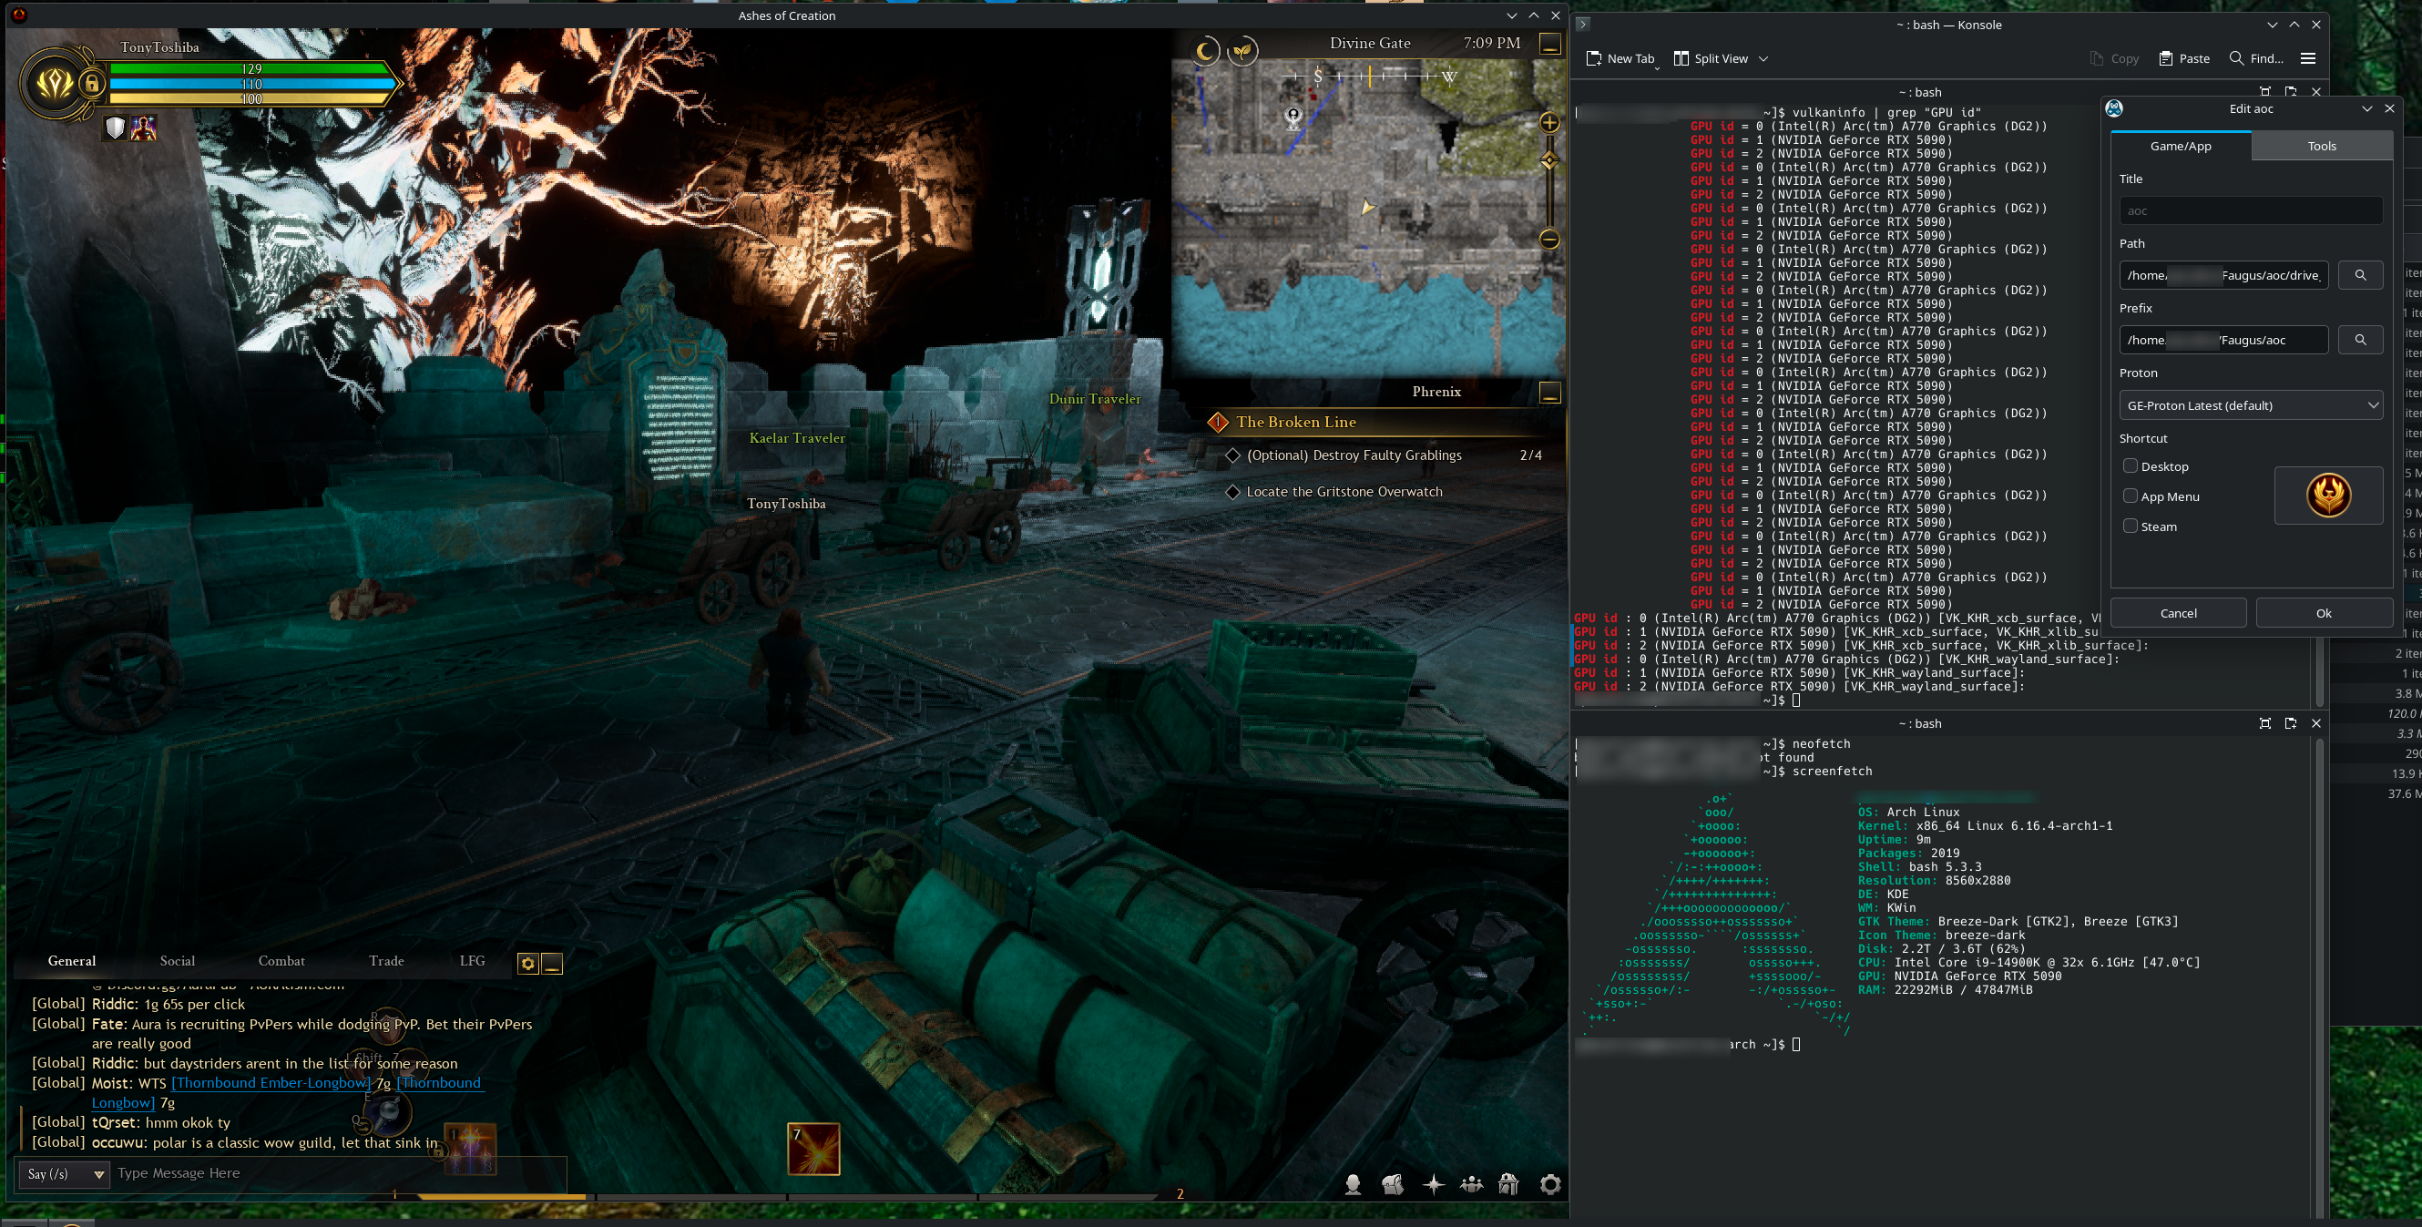Click the green health bar showing 129
The width and height of the screenshot is (2422, 1227).
pos(250,68)
